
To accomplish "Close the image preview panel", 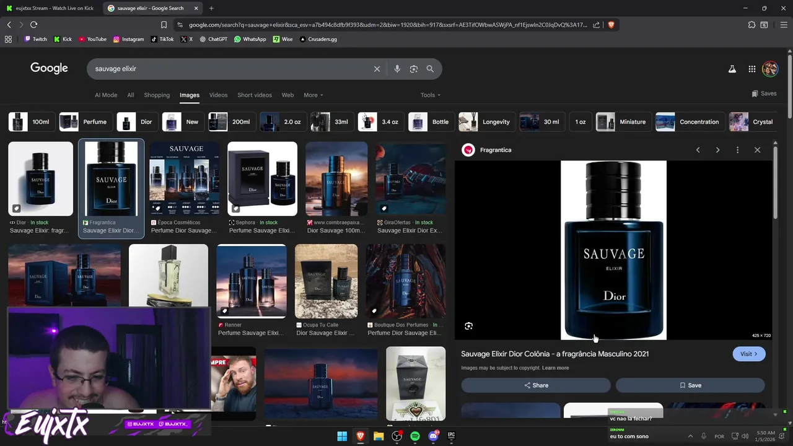I will pos(757,150).
